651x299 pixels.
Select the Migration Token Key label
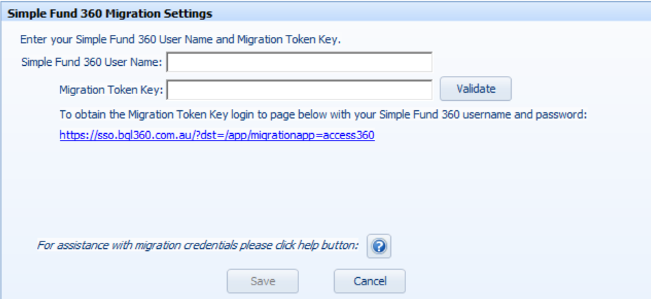point(111,90)
